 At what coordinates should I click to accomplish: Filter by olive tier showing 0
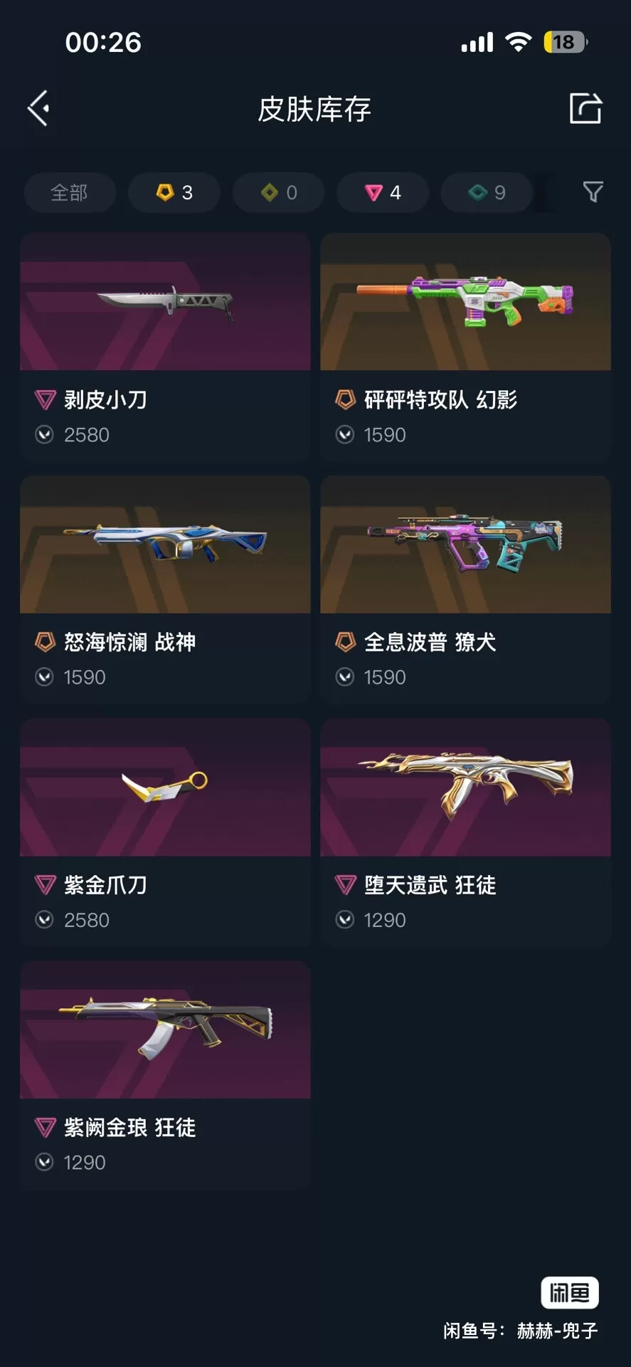pyautogui.click(x=278, y=192)
